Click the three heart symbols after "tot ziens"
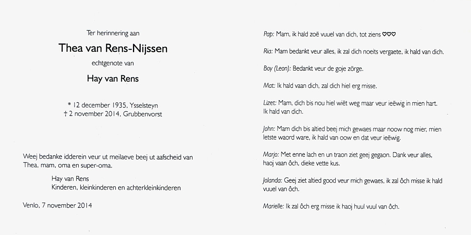Image resolution: width=471 pixels, height=235 pixels. click(x=389, y=34)
